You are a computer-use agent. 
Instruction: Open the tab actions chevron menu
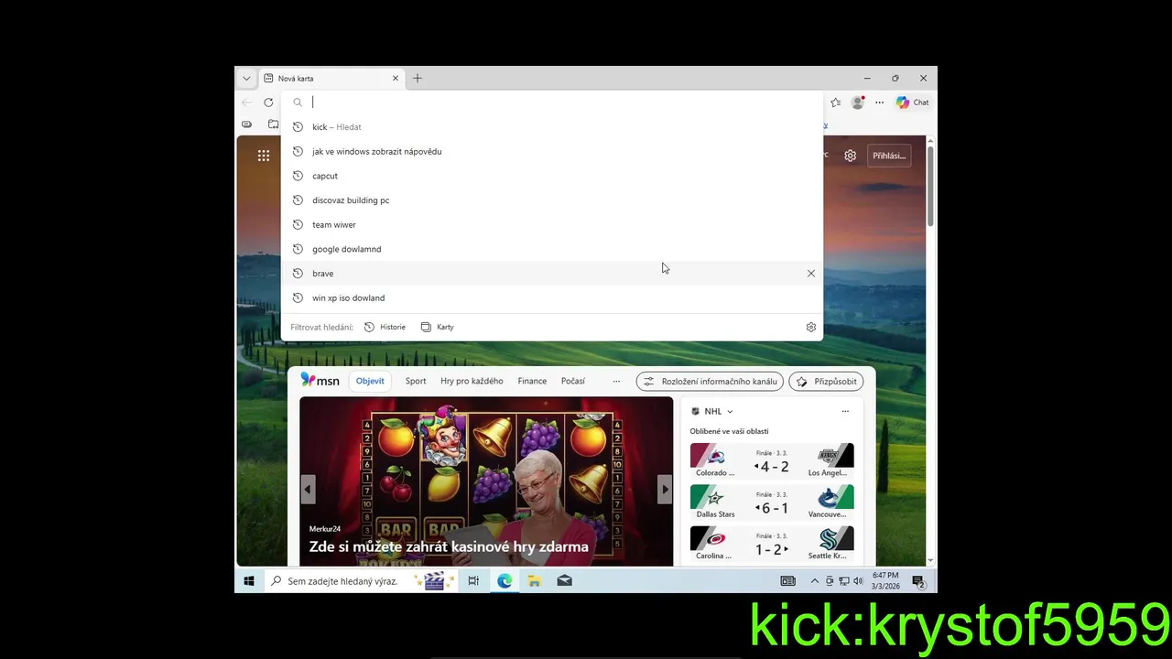click(x=246, y=79)
